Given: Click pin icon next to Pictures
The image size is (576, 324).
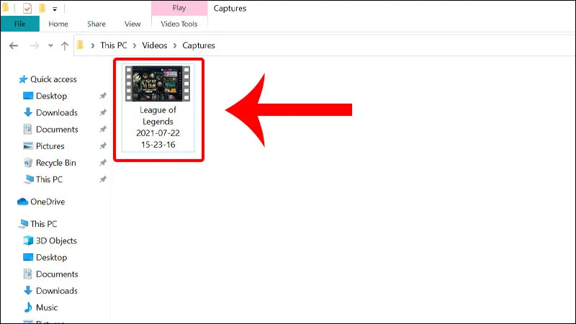Looking at the screenshot, I should pos(103,146).
